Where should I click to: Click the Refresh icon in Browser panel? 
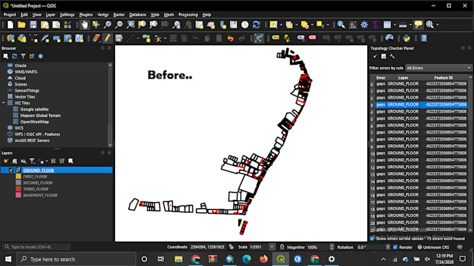(x=14, y=56)
